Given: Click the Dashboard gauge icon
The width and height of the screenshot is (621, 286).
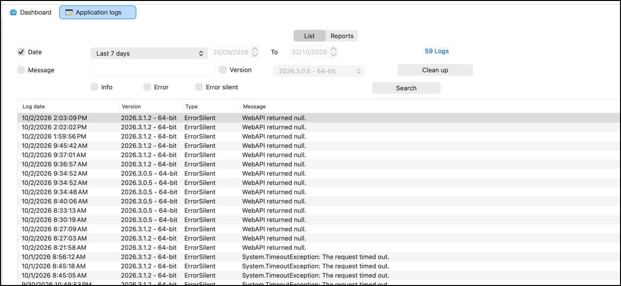Looking at the screenshot, I should [x=14, y=13].
